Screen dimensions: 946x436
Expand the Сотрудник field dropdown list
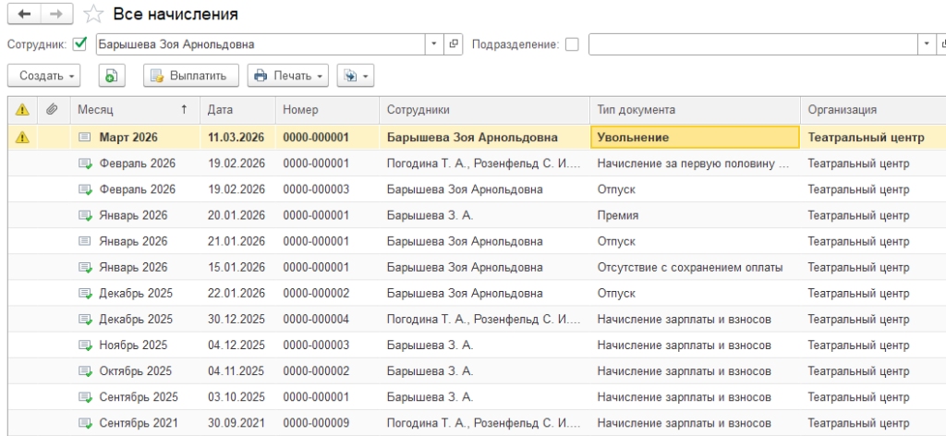tap(435, 44)
